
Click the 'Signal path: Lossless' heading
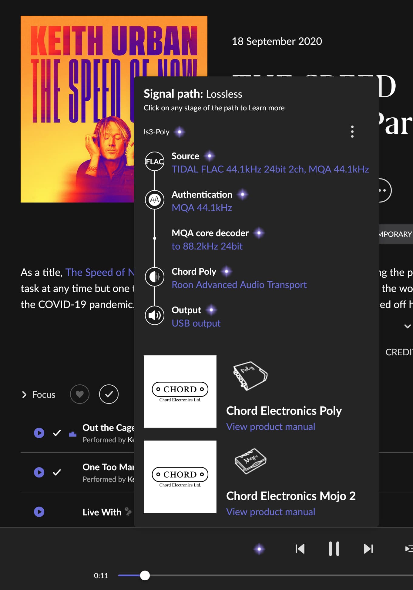[x=193, y=94]
